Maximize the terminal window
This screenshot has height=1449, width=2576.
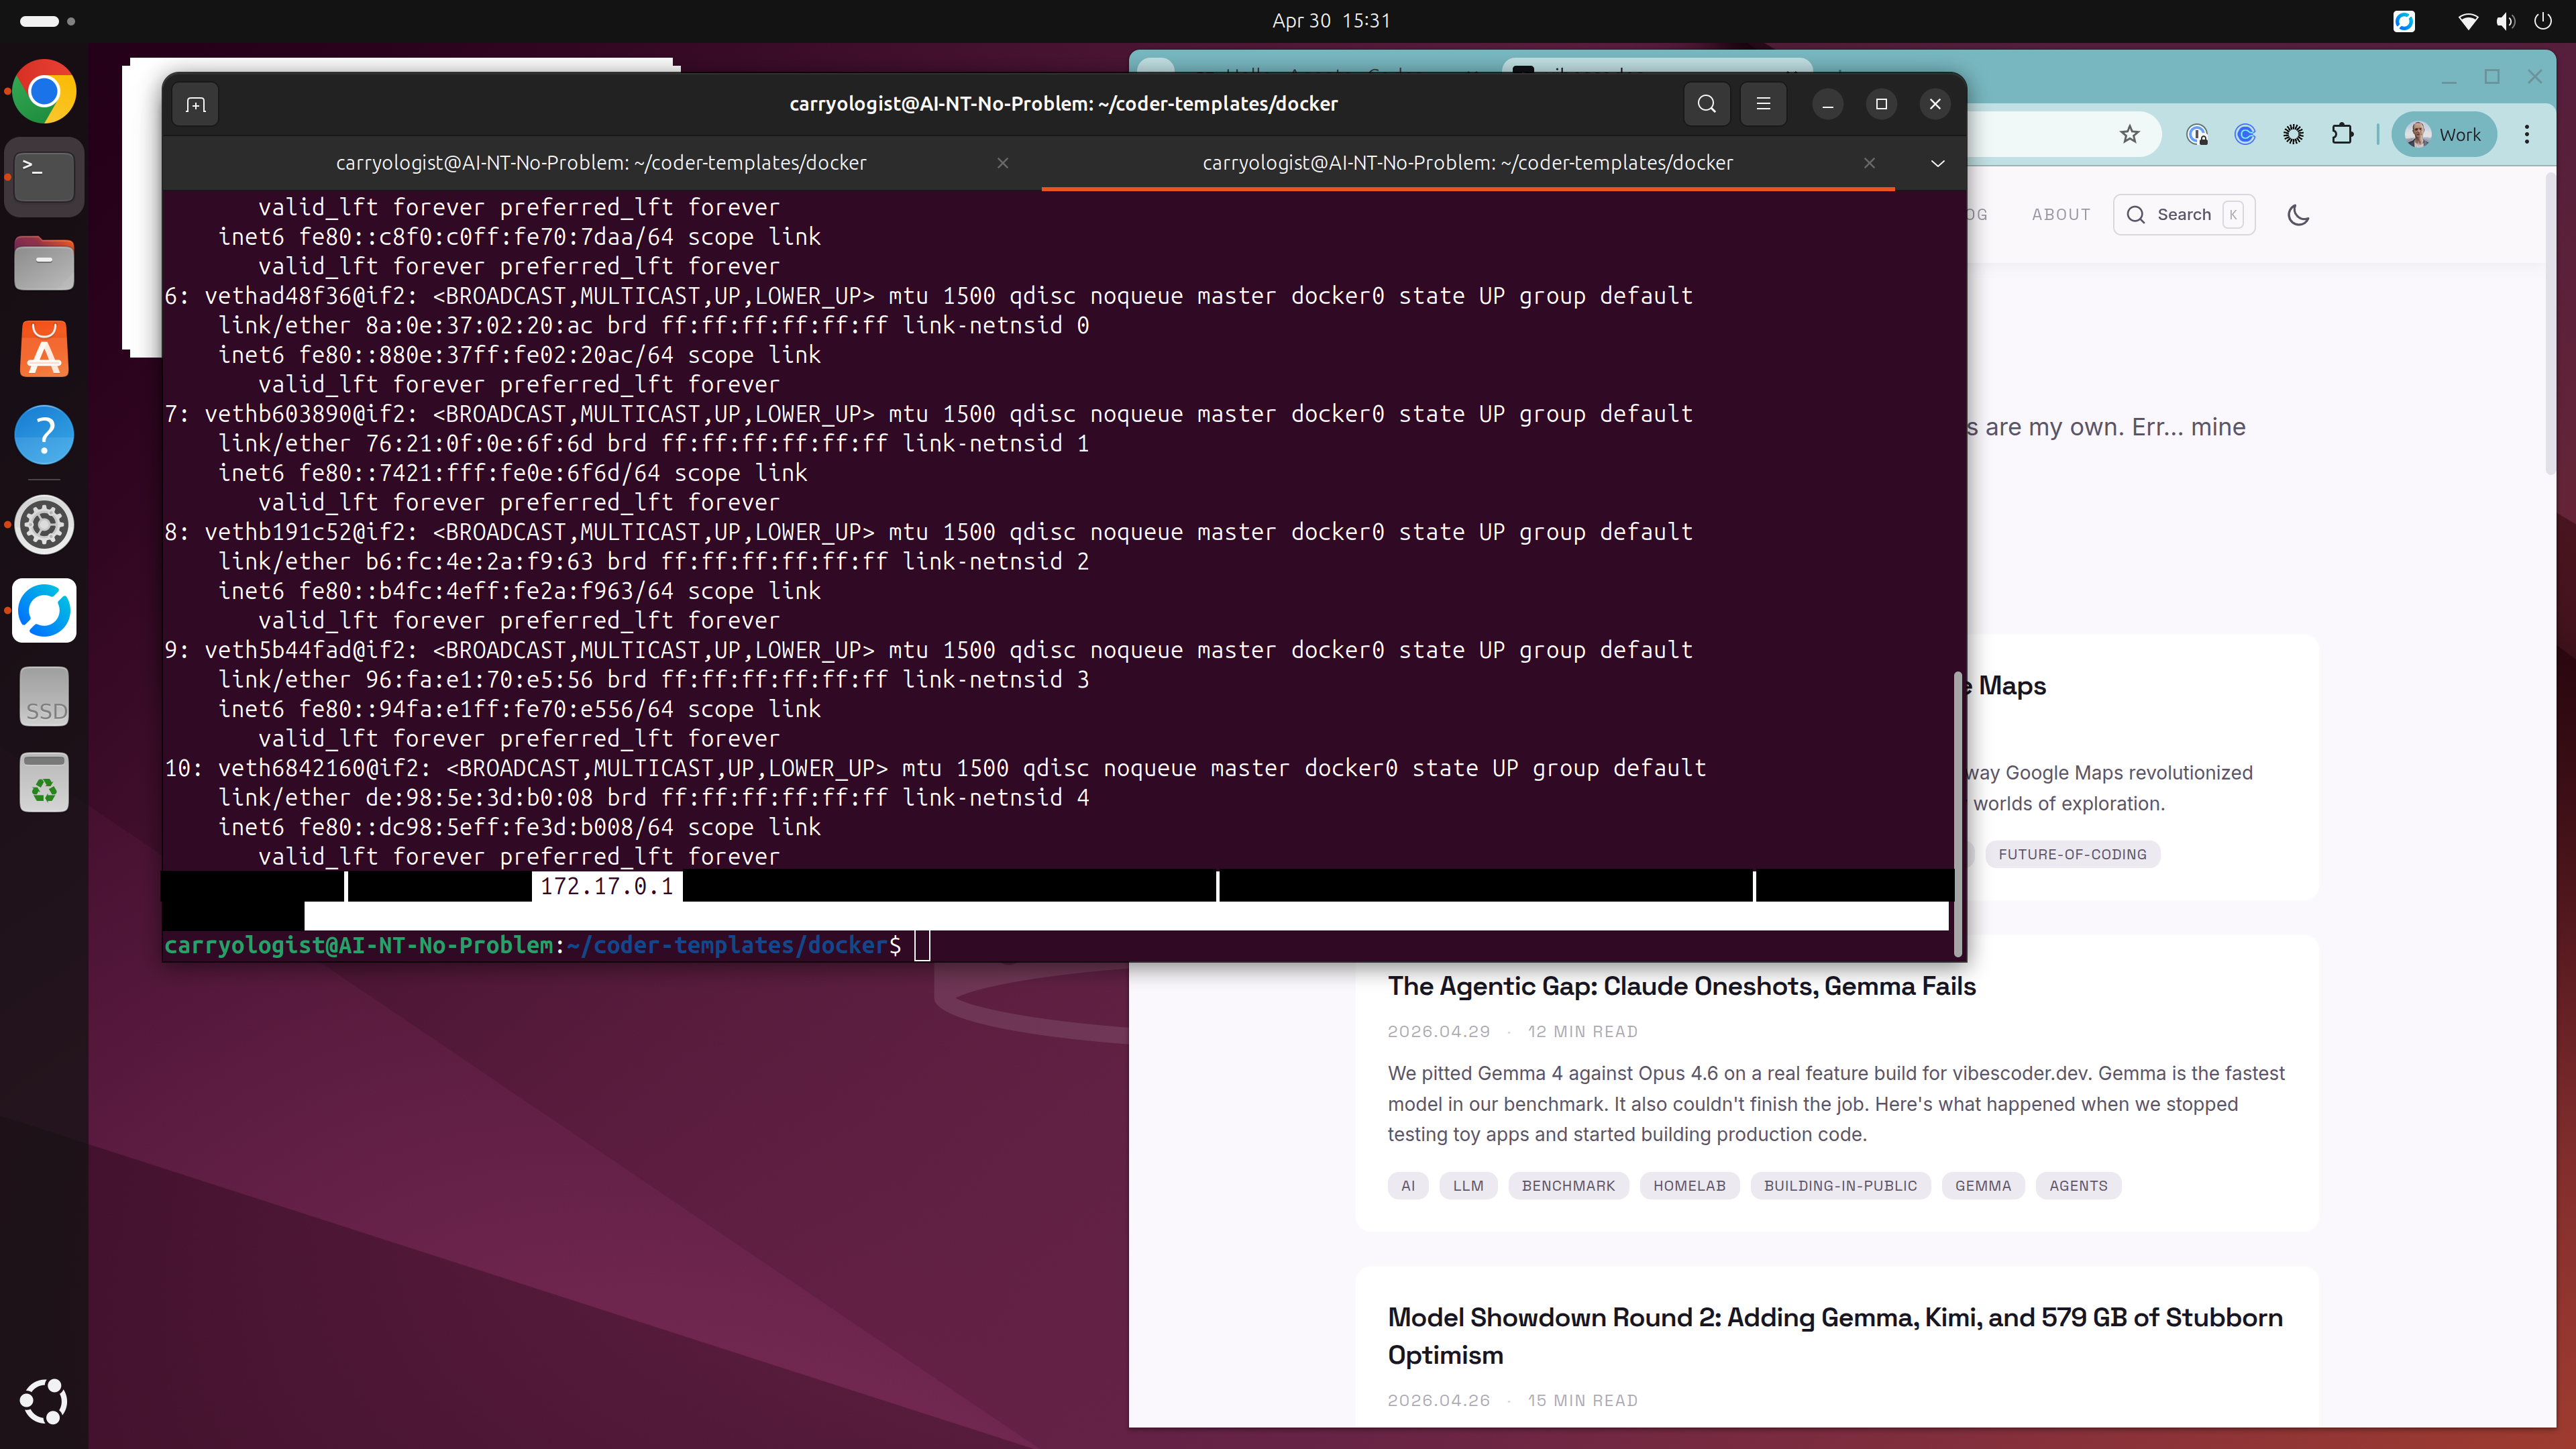coord(1881,104)
